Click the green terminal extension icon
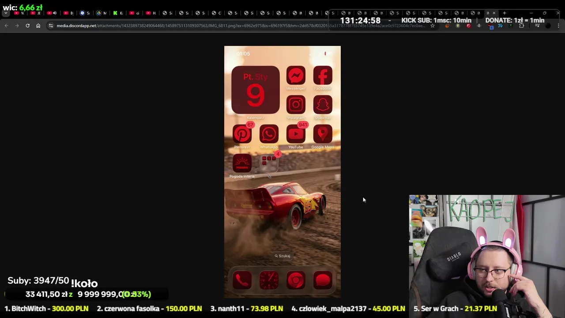The image size is (565, 318). click(x=511, y=26)
